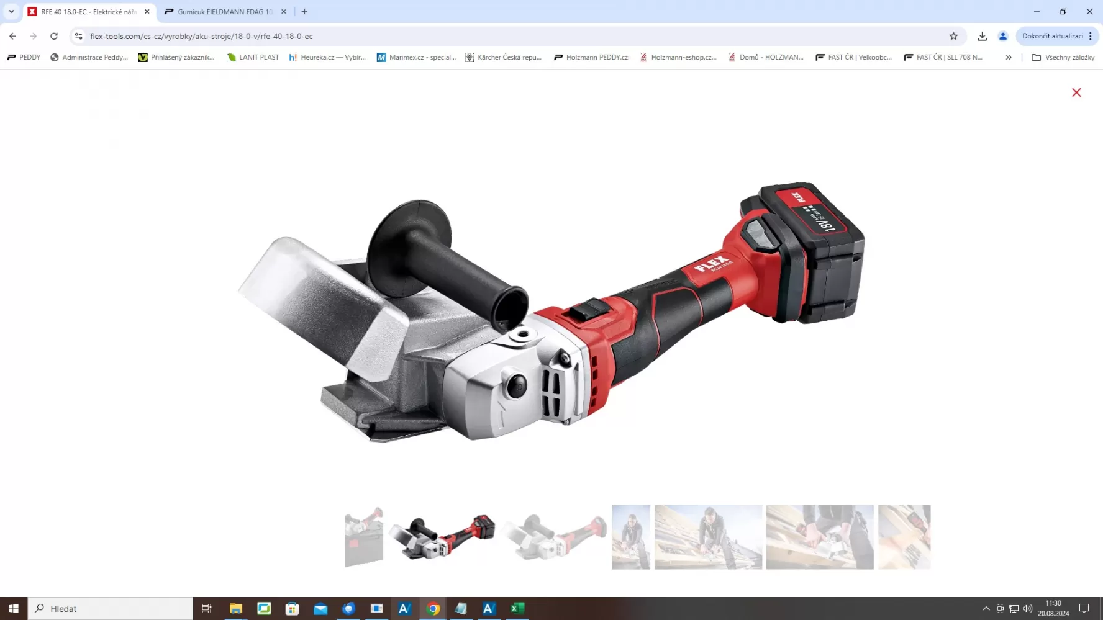
Task: Show hidden system tray icons
Action: coord(986,609)
